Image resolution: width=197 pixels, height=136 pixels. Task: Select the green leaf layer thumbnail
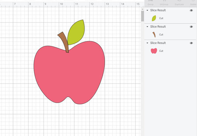tap(154, 18)
